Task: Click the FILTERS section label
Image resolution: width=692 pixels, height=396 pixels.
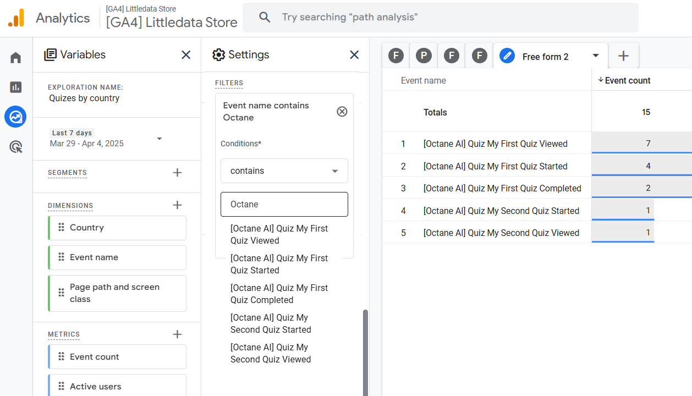Action: coord(229,83)
